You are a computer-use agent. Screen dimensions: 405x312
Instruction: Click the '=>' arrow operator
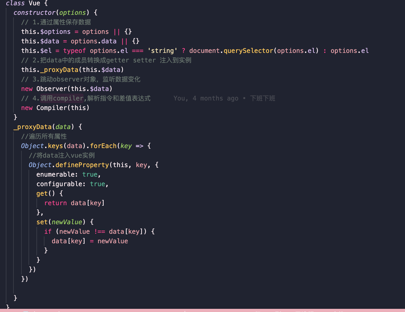(x=139, y=146)
